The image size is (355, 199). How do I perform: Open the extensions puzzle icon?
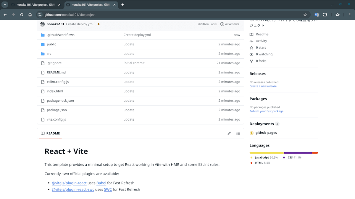325,14
